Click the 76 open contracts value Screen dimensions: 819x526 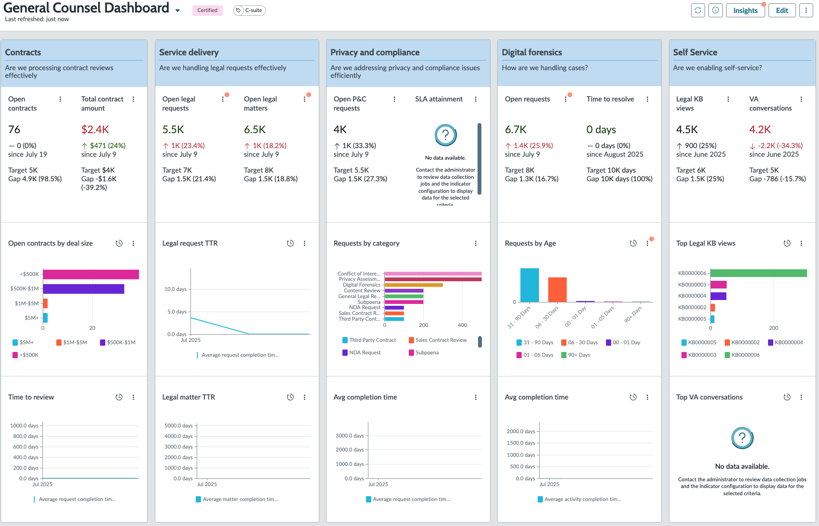tap(14, 129)
